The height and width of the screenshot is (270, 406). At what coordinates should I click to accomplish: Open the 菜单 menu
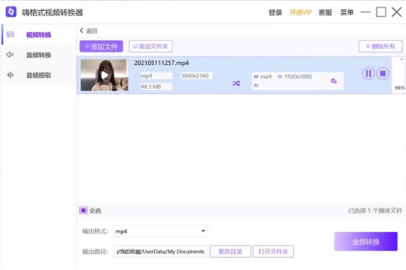[346, 12]
